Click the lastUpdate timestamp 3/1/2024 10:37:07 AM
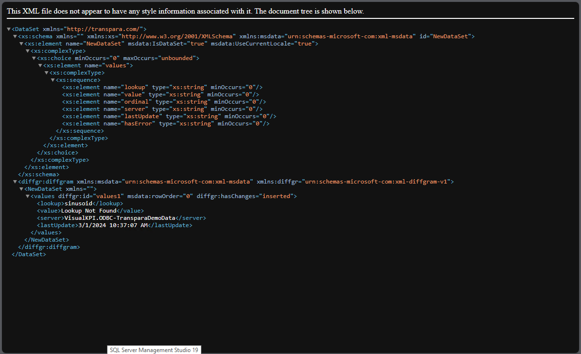Screen dimensions: 581x354 point(113,225)
